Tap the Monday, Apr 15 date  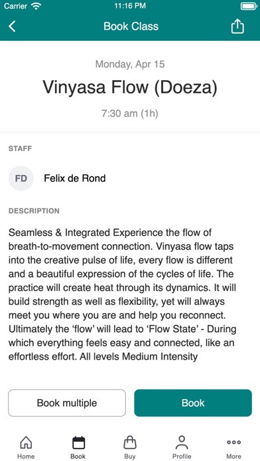coord(130,64)
